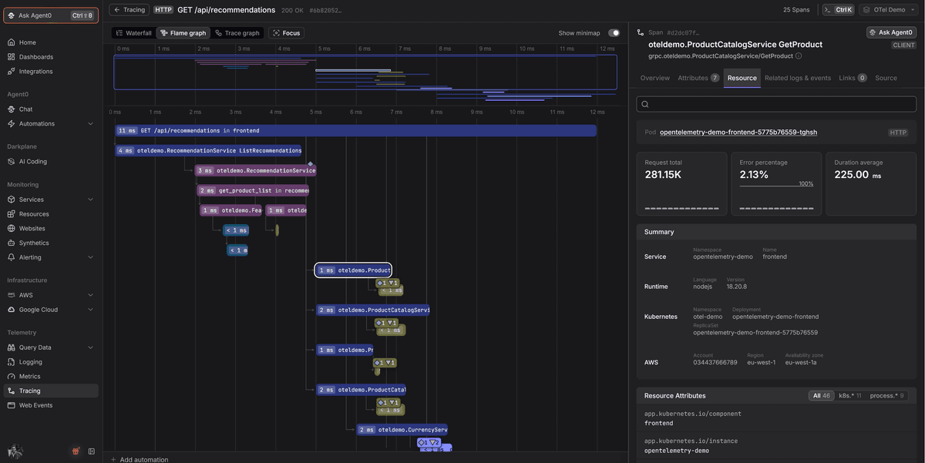
Task: Open Web Events page
Action: pos(35,405)
